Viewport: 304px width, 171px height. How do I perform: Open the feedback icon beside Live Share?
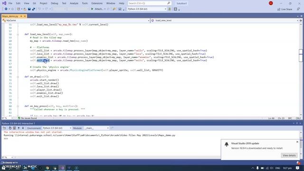[x=298, y=9]
